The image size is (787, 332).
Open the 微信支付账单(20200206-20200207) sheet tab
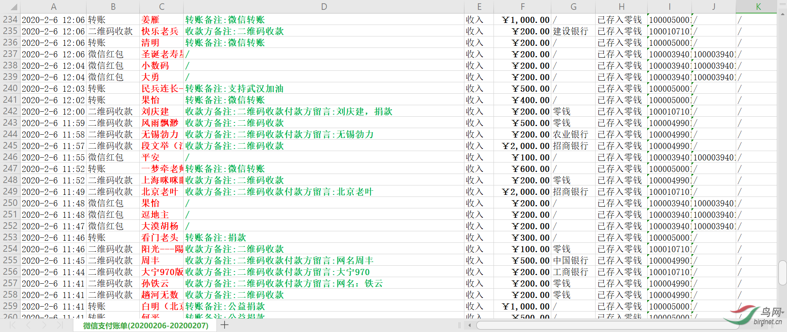[146, 325]
